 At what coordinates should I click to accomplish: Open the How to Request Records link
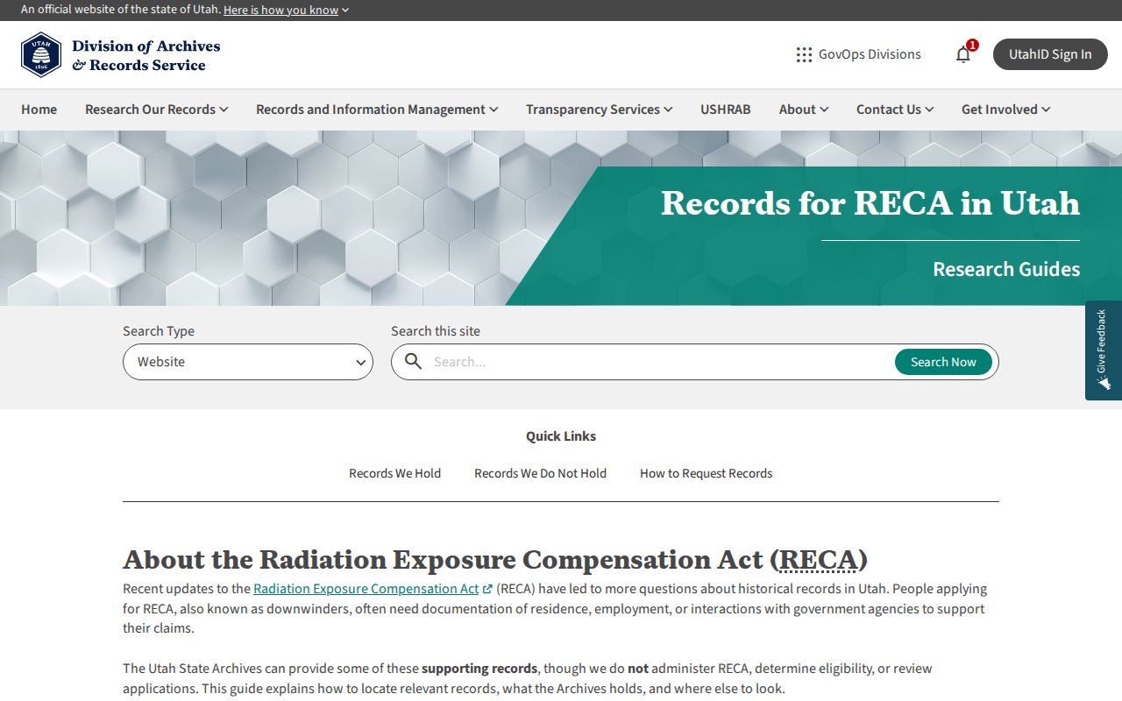pyautogui.click(x=707, y=473)
